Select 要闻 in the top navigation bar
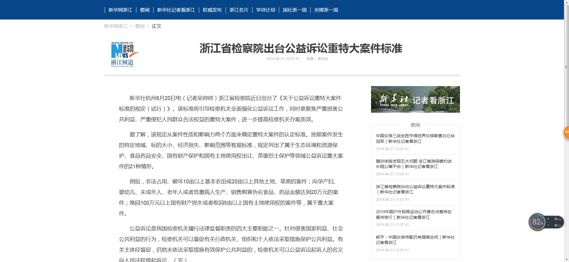 point(145,10)
